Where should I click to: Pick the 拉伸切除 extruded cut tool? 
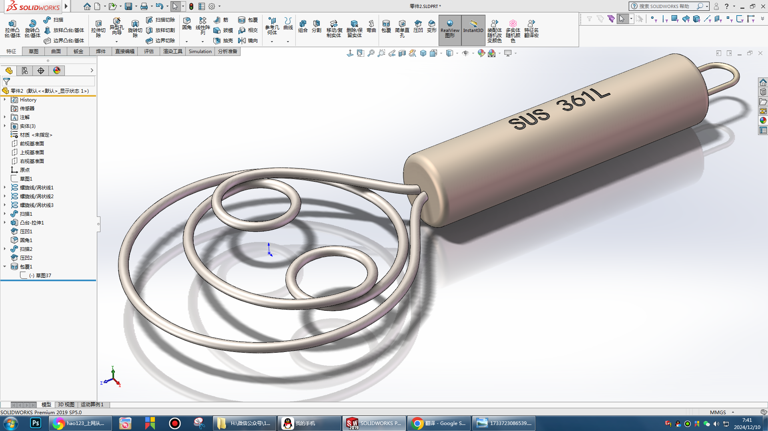(x=98, y=29)
